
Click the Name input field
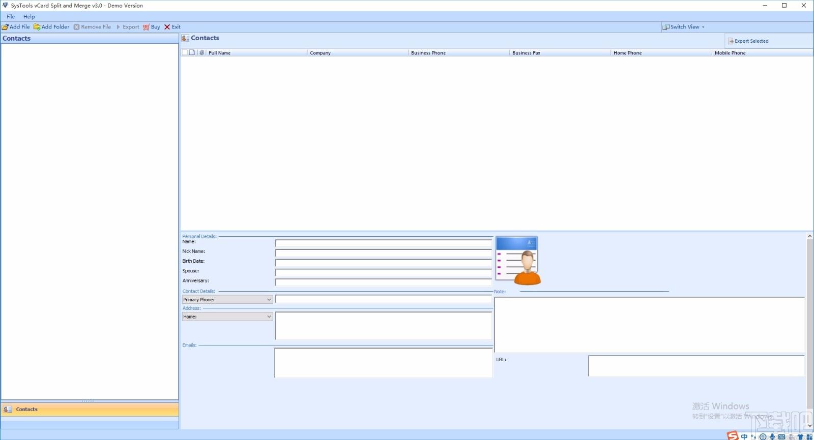pyautogui.click(x=384, y=243)
